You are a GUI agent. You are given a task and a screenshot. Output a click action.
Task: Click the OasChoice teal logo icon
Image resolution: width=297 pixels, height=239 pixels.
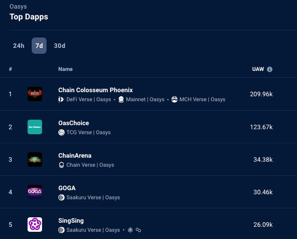[35, 127]
